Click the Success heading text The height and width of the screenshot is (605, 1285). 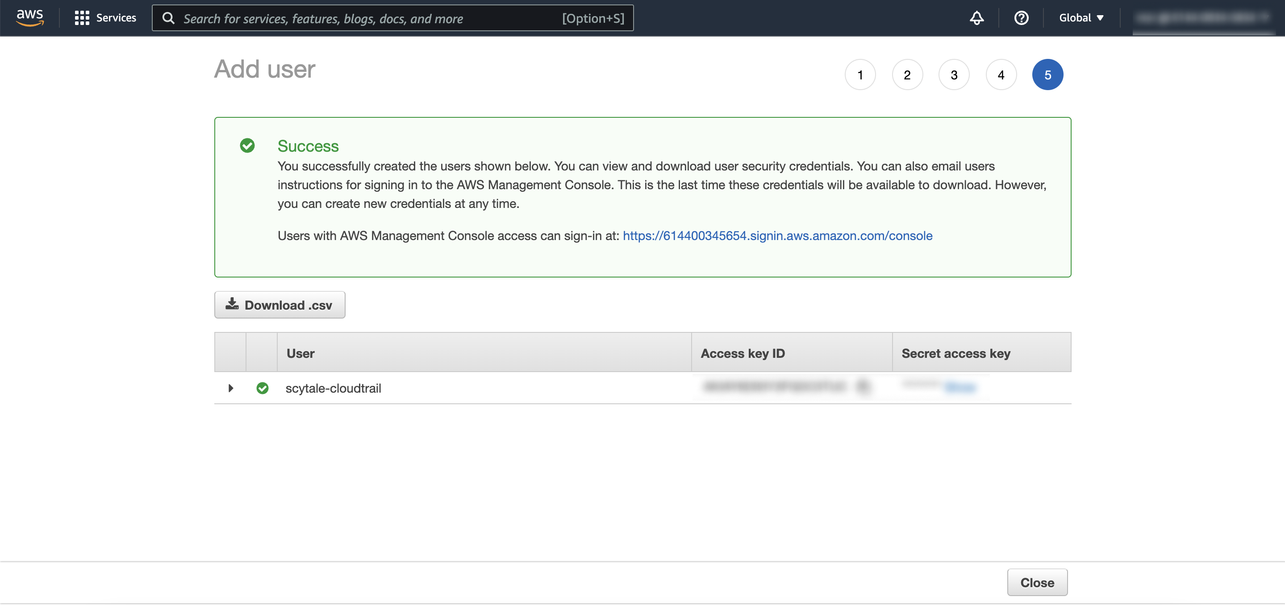tap(308, 146)
